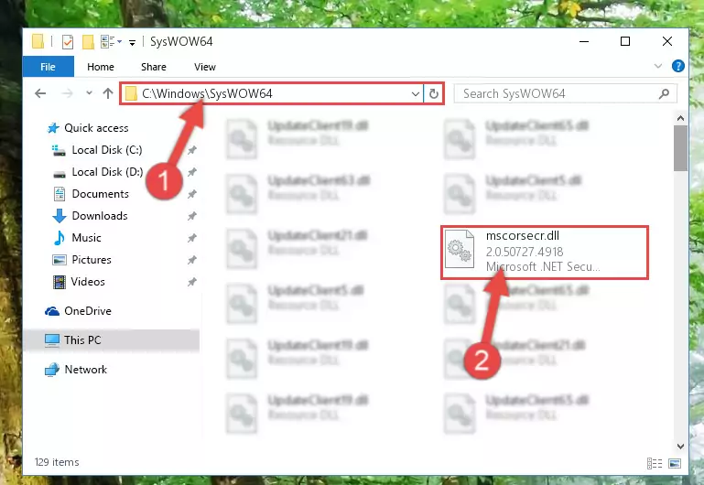Click the pin icon next to Documents
Viewport: 704px width, 485px height.
[x=191, y=194]
